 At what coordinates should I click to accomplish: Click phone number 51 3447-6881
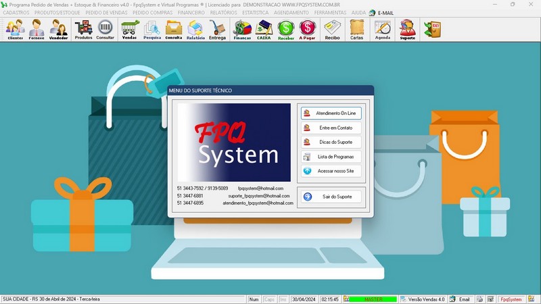[190, 196]
